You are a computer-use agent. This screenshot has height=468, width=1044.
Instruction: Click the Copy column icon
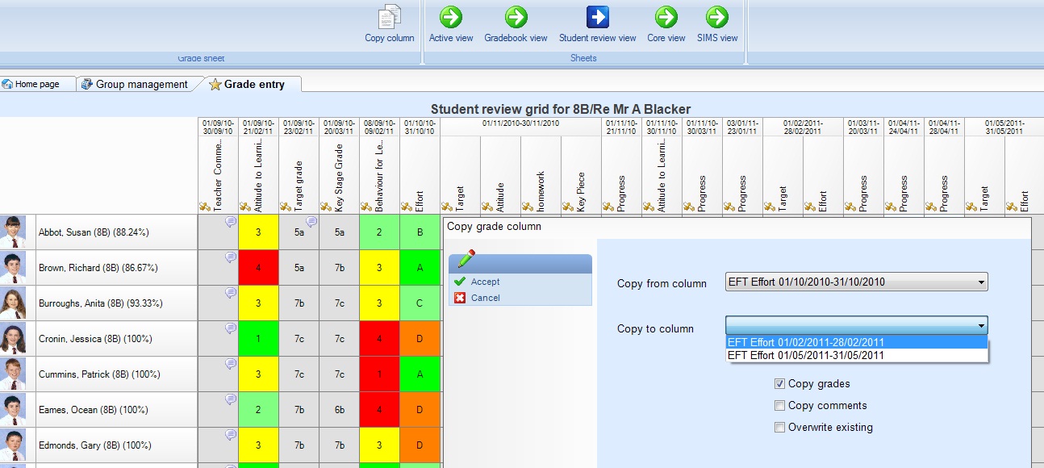pyautogui.click(x=389, y=18)
